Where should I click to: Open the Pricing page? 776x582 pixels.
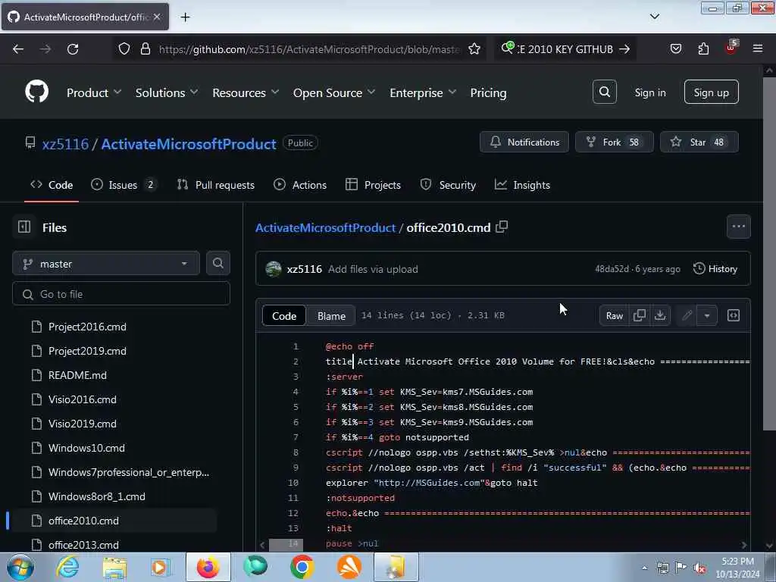[x=488, y=92]
